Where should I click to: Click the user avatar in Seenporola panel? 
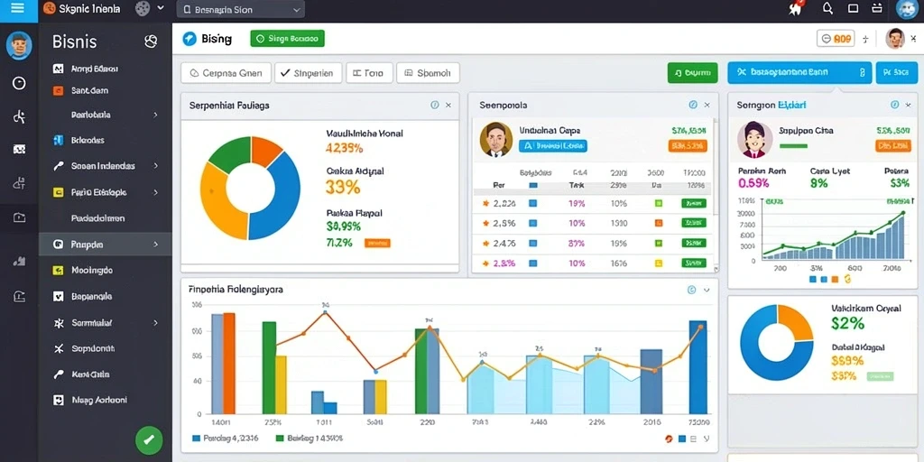pos(496,140)
